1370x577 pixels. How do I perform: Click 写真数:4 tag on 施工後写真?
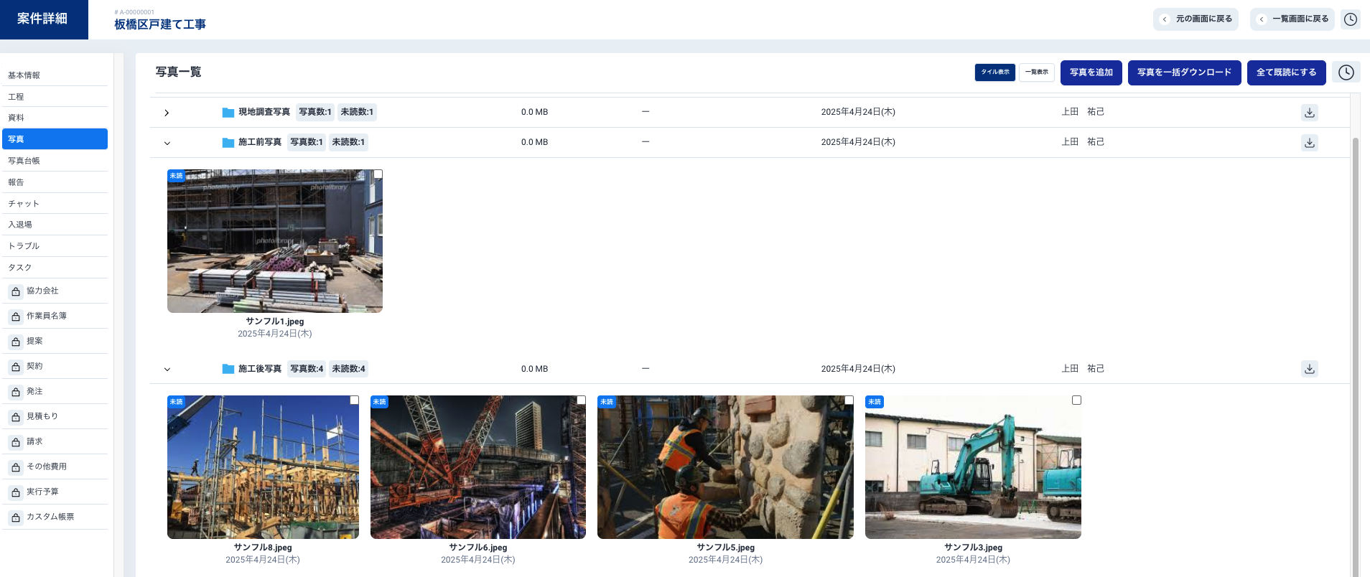pyautogui.click(x=307, y=369)
